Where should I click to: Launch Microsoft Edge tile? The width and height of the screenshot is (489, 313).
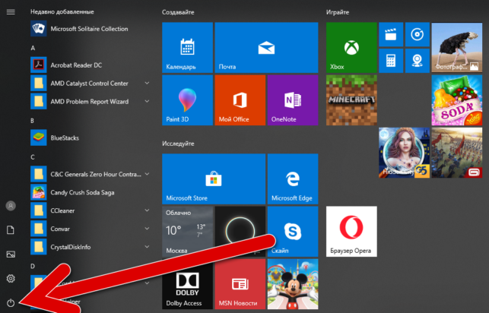[x=293, y=179]
